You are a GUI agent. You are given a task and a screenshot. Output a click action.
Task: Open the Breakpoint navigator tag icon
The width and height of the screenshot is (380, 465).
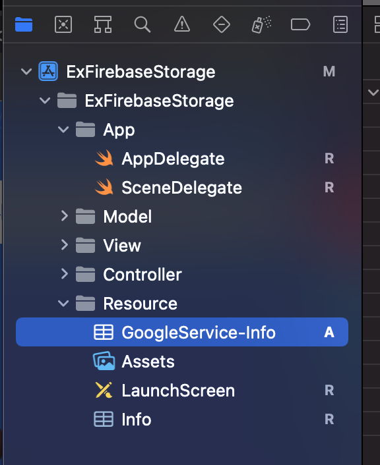(x=300, y=24)
